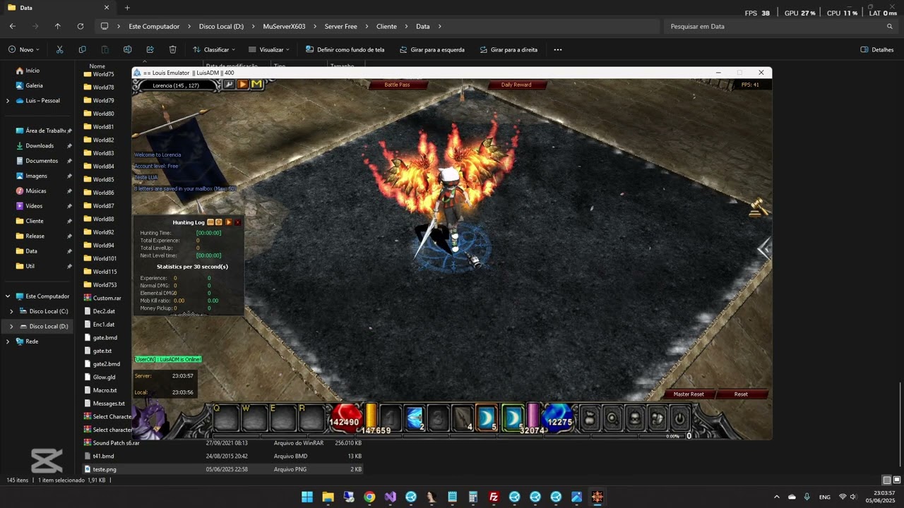Select the teste.png file

click(105, 469)
